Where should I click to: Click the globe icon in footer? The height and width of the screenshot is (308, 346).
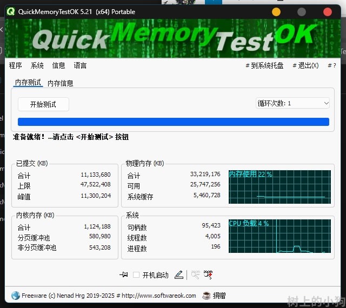pyautogui.click(x=15, y=296)
